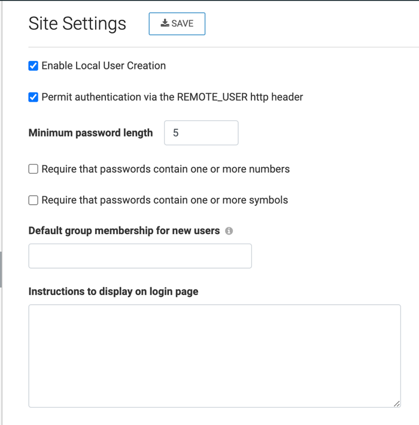Screen dimensions: 419x425
Task: Disable the REMOTE_USER authentication checkbox
Action: [x=34, y=97]
